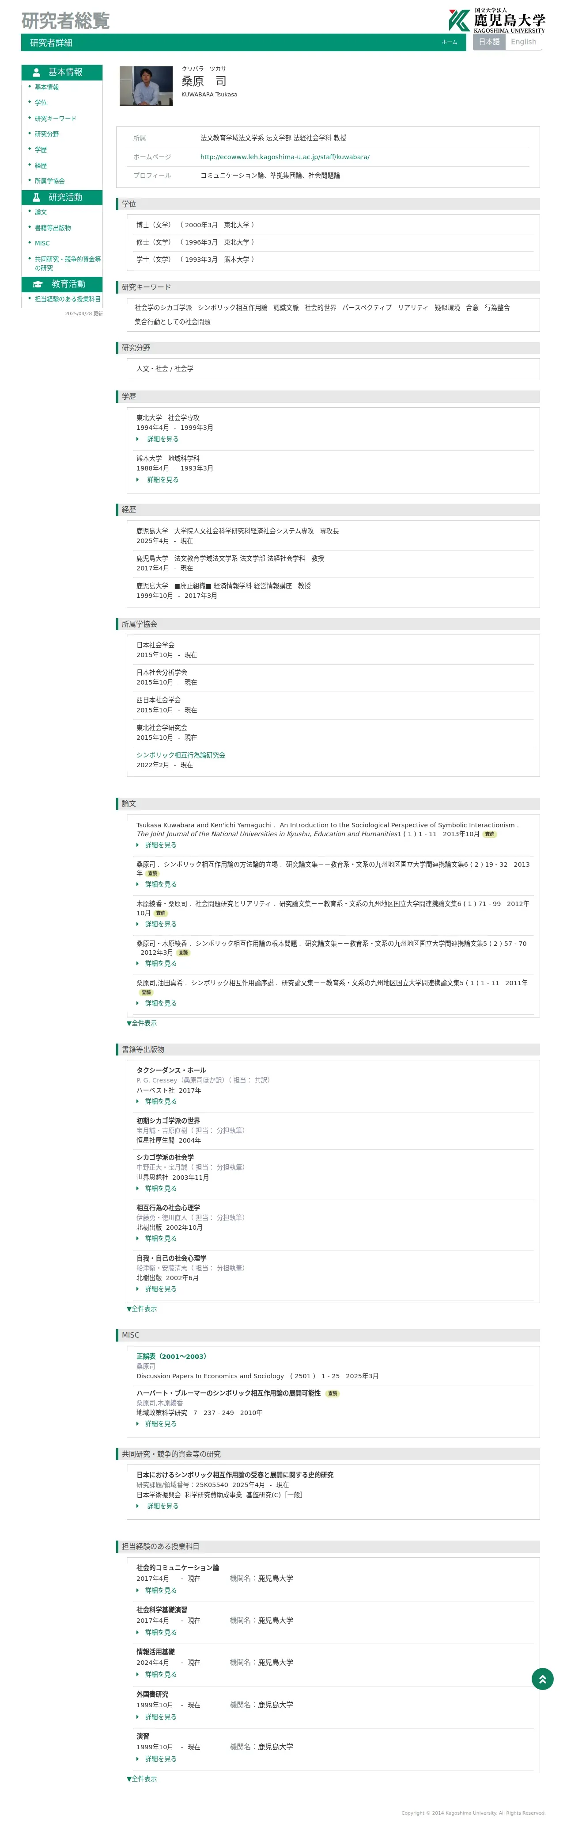Screen dimensions: 567x1824
Task: Show all papers with ▼全件表示 under 論文
Action: [142, 1023]
